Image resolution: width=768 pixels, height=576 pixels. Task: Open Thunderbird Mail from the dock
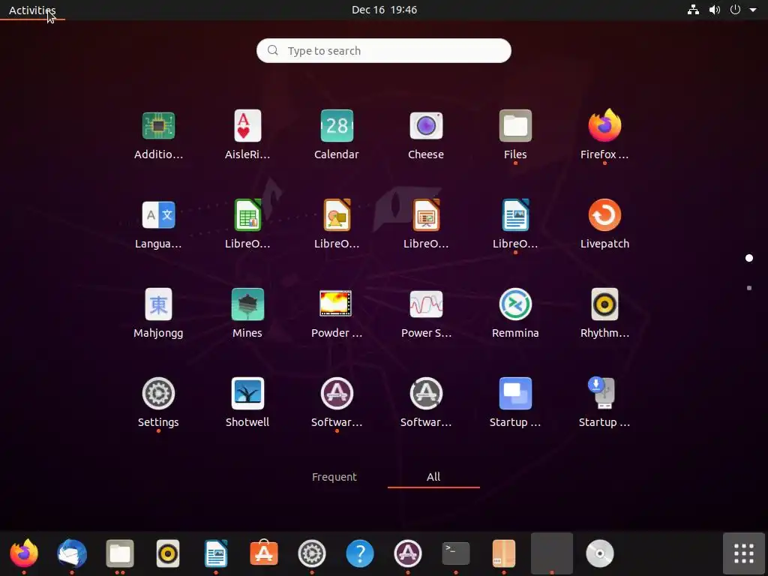click(72, 553)
